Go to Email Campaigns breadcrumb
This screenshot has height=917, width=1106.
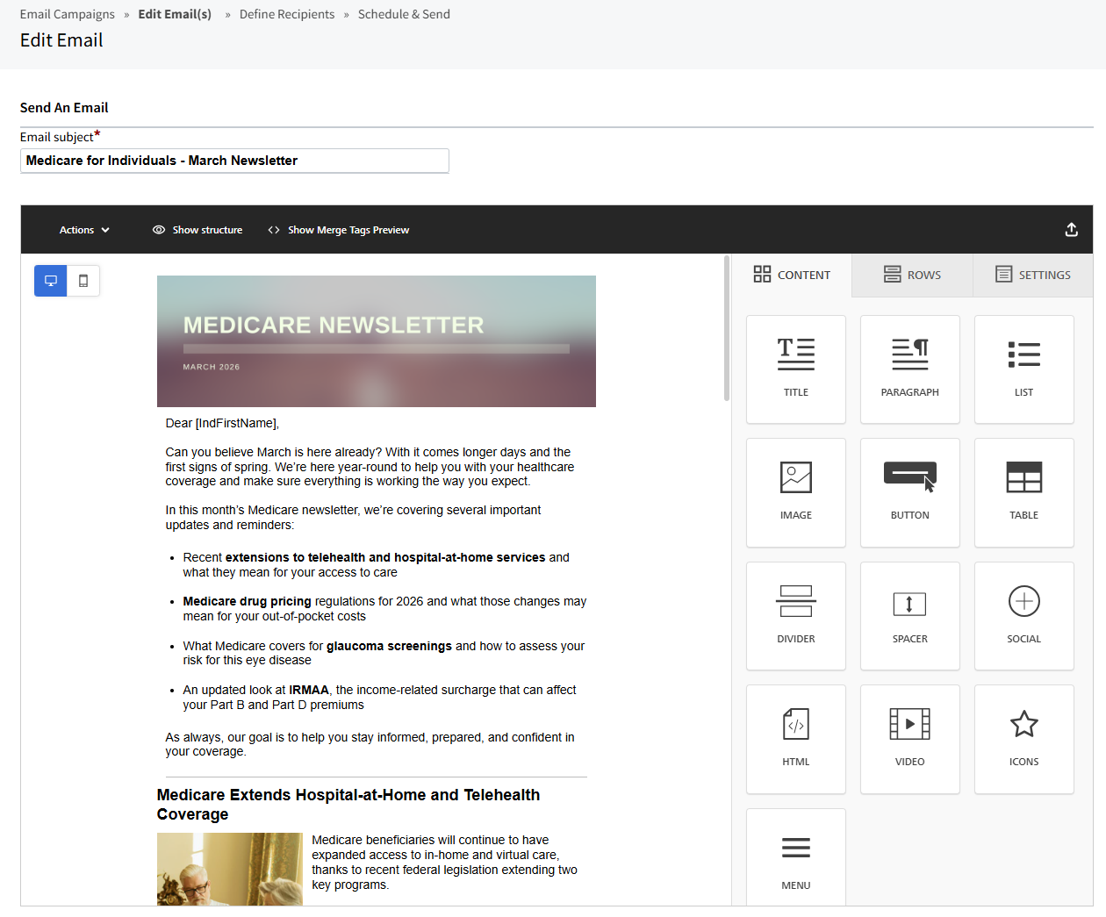tap(68, 14)
